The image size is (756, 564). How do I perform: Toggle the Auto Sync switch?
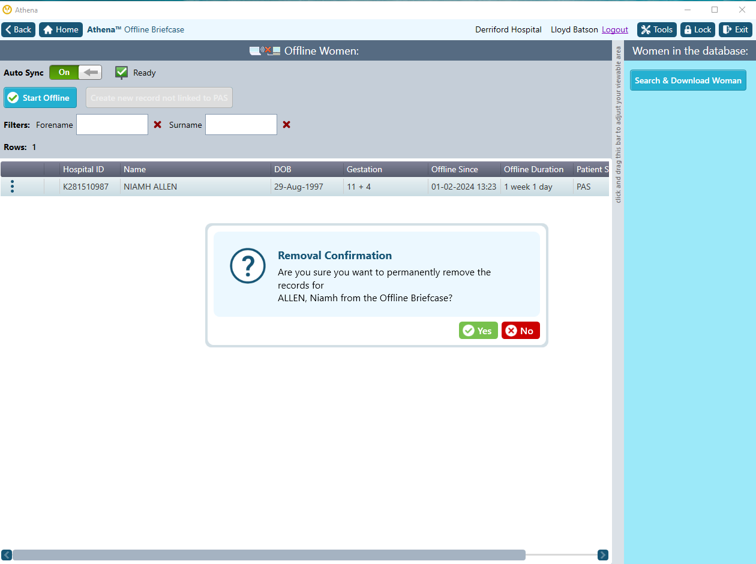point(76,73)
